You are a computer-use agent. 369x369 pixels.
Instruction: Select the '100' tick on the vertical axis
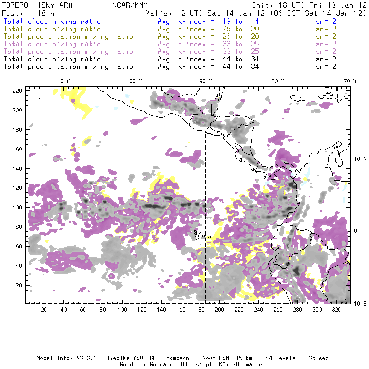click(17, 207)
